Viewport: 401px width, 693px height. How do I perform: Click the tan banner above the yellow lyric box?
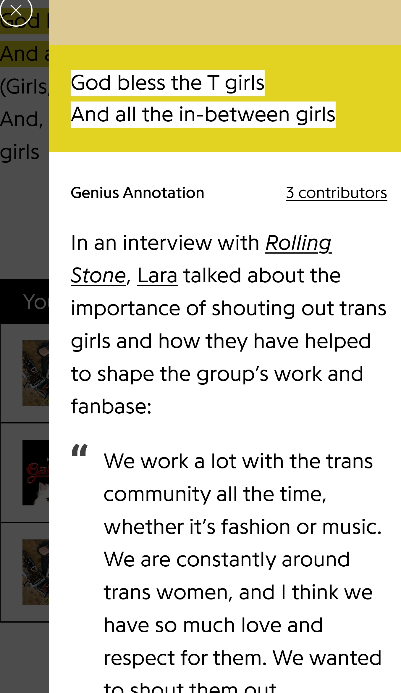point(225,22)
